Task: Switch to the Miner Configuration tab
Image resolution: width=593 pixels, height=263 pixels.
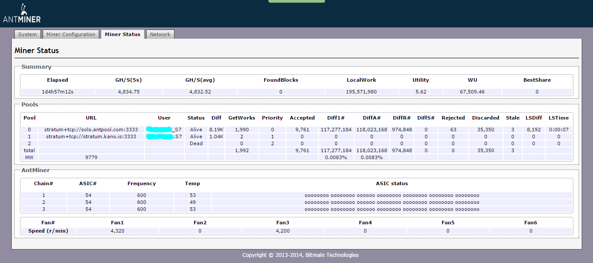Action: tap(70, 34)
